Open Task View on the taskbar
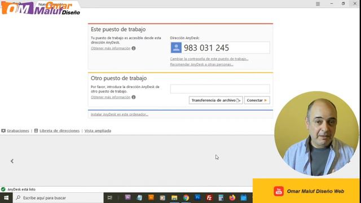This screenshot has width=361, height=203. coord(110,198)
